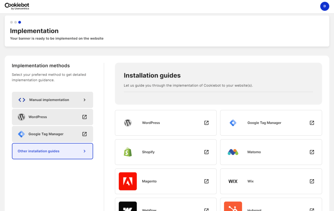Go to the second progress step dot
334x211 pixels.
pos(16,22)
